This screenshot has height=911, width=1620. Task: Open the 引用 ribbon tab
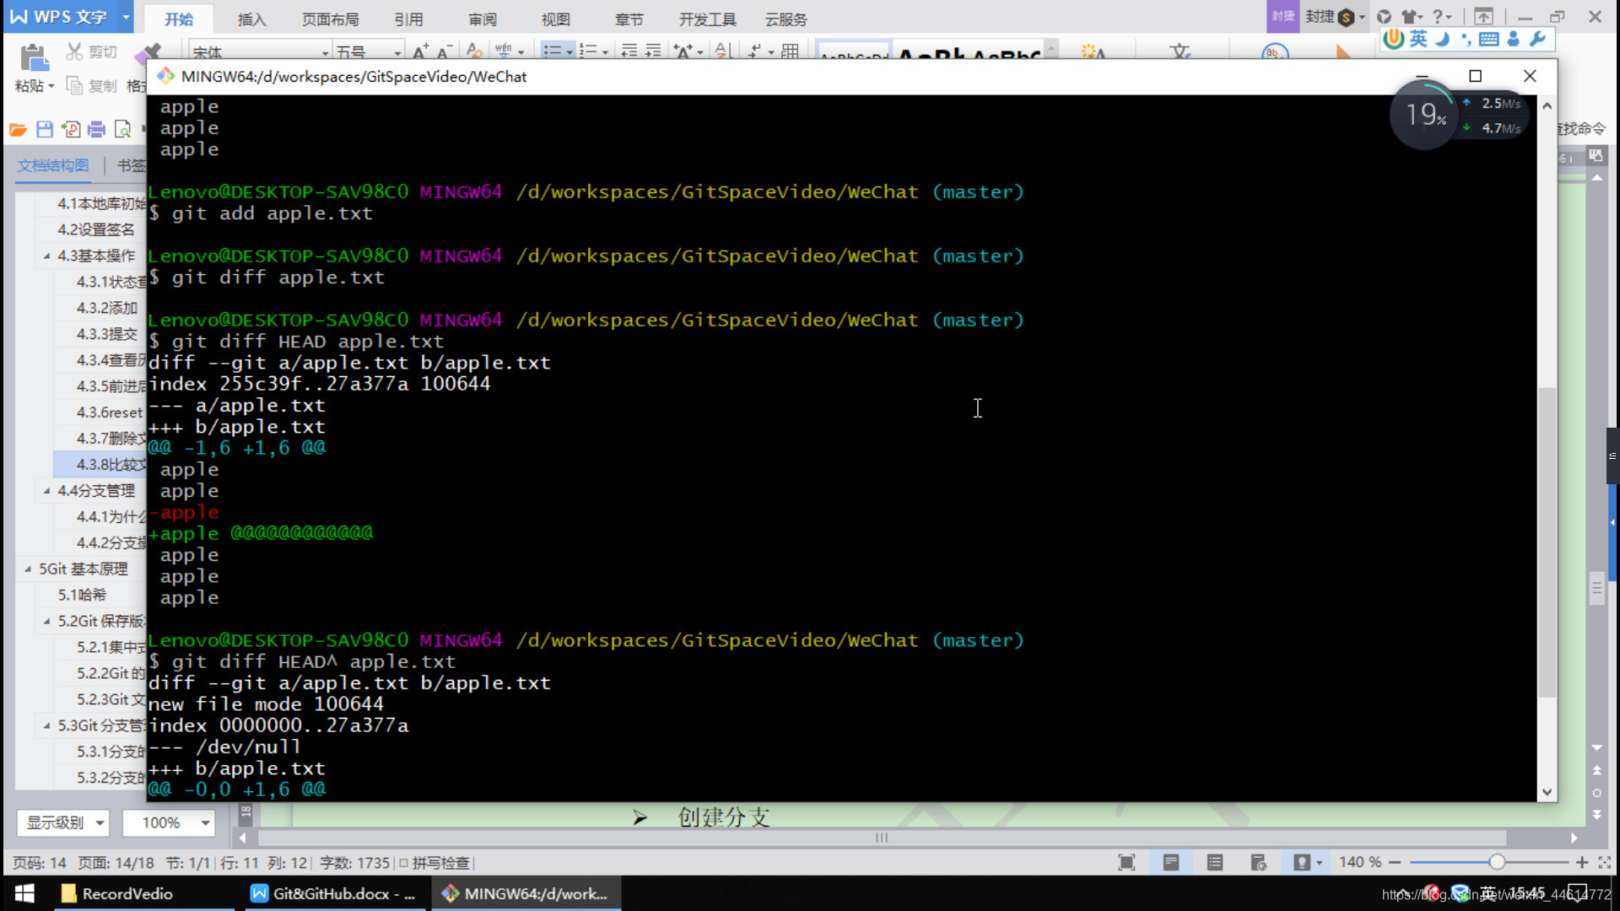point(408,19)
